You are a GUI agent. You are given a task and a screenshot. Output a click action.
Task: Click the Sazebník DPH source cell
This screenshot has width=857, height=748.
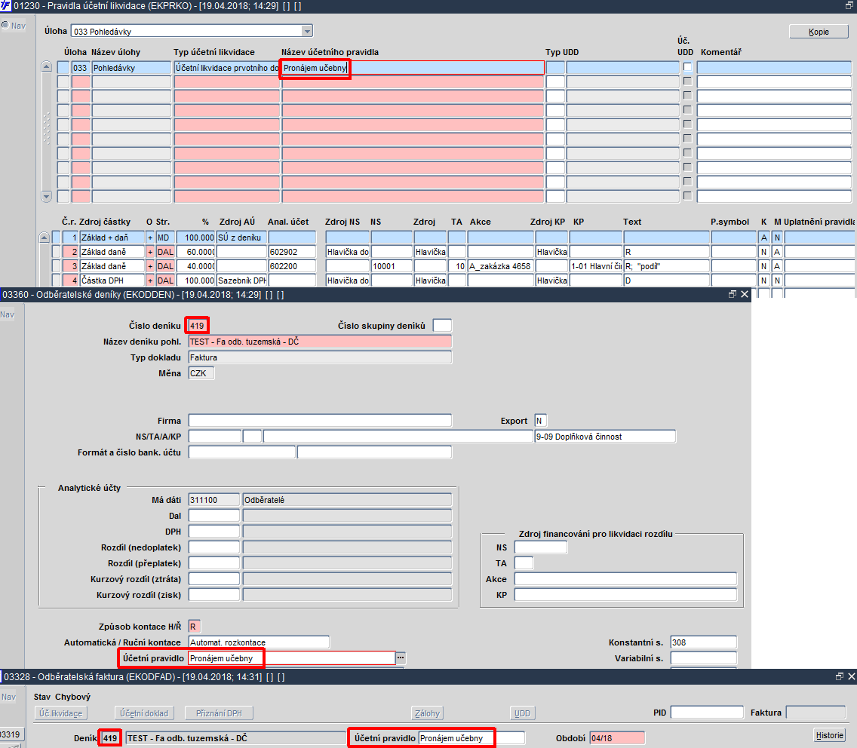coord(241,280)
